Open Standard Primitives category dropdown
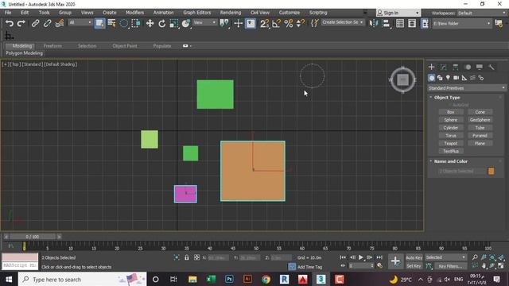 (x=467, y=88)
